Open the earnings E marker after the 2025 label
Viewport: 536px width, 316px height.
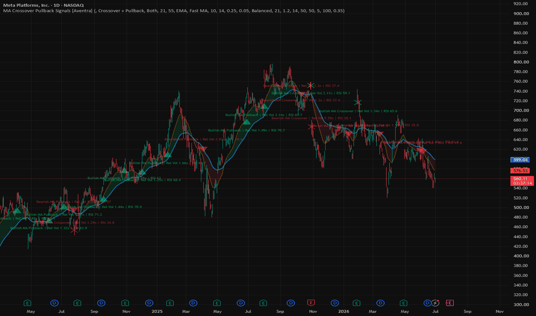(x=170, y=303)
